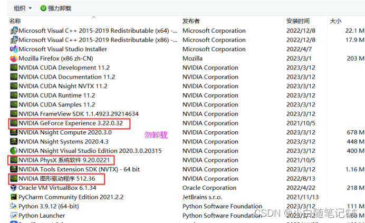Click the NVIDIA CUDA Documentation 11.2 icon
Image resolution: width=365 pixels, height=223 pixels.
[14, 77]
